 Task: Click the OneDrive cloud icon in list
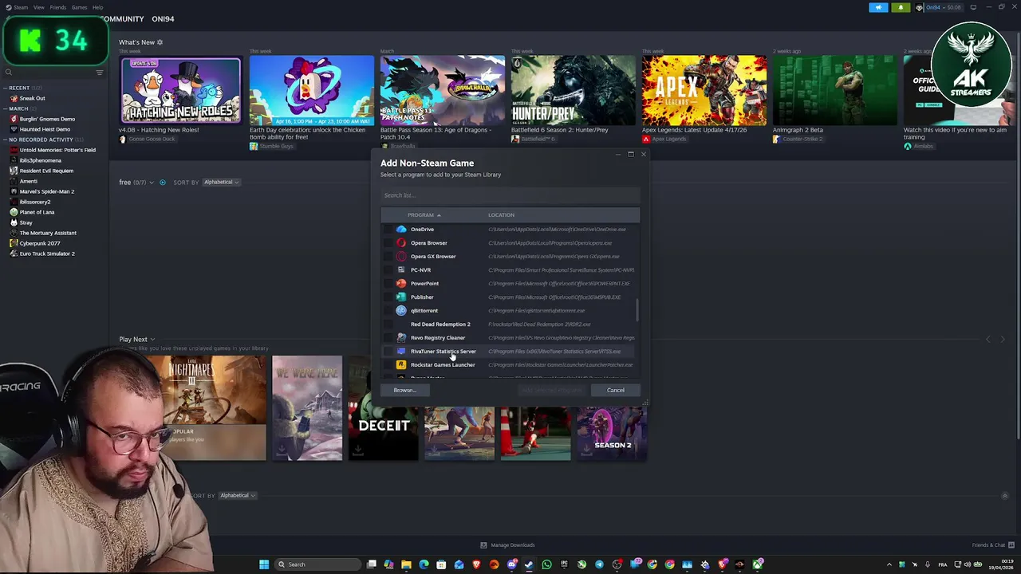pos(401,230)
